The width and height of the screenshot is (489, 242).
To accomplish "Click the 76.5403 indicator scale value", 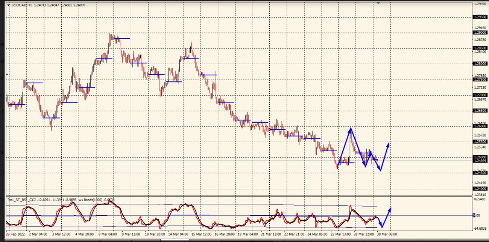I will click(480, 199).
